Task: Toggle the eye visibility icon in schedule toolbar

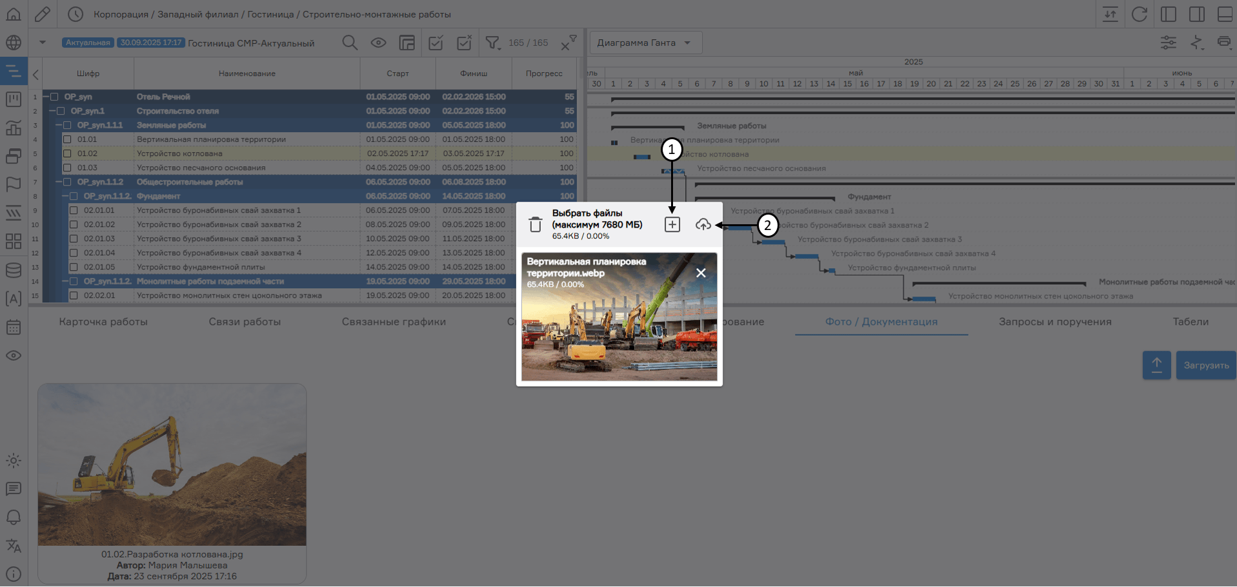Action: tap(378, 43)
